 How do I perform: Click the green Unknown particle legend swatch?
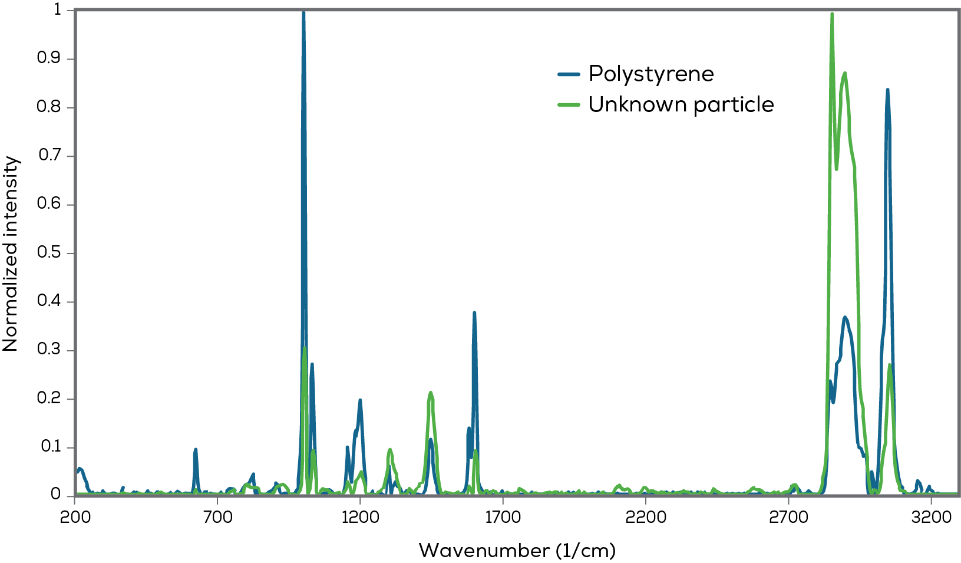(x=569, y=105)
